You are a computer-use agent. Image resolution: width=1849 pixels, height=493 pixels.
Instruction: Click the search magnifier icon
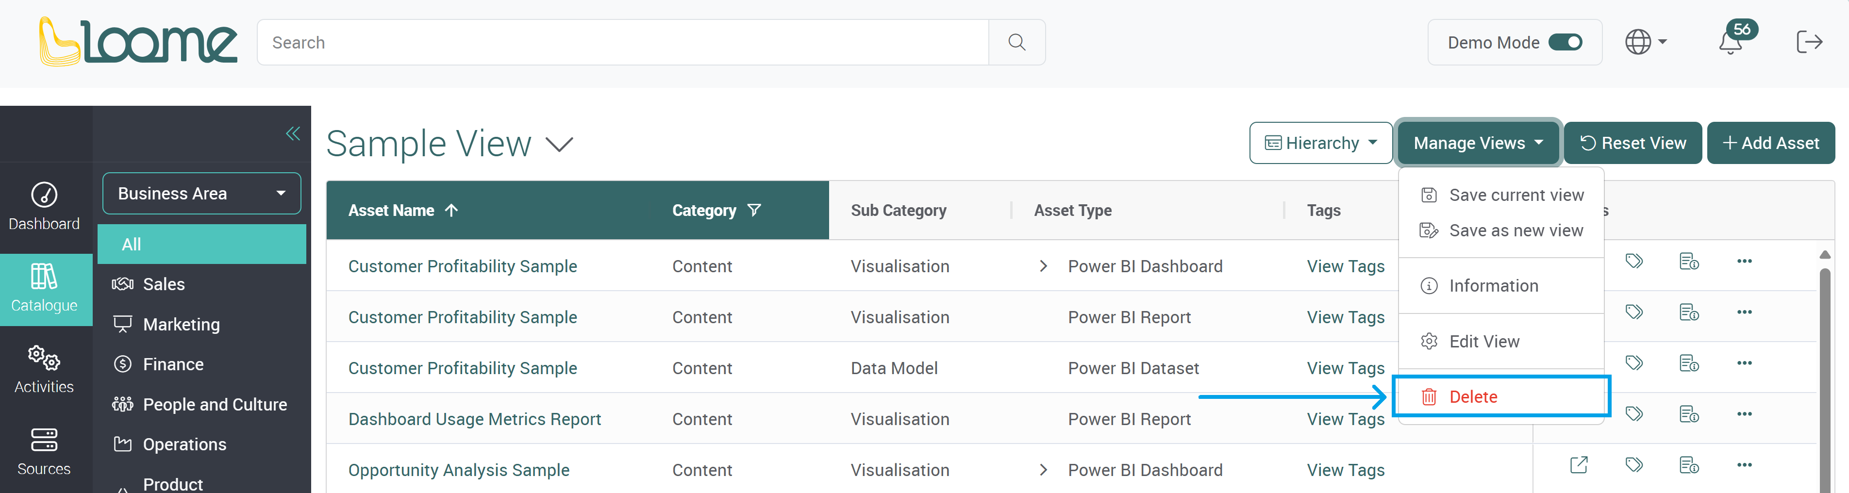(1016, 42)
